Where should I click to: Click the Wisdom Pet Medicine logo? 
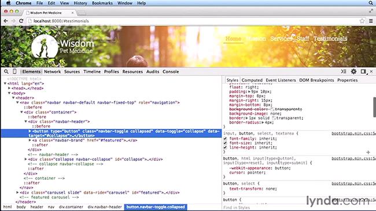(x=62, y=47)
